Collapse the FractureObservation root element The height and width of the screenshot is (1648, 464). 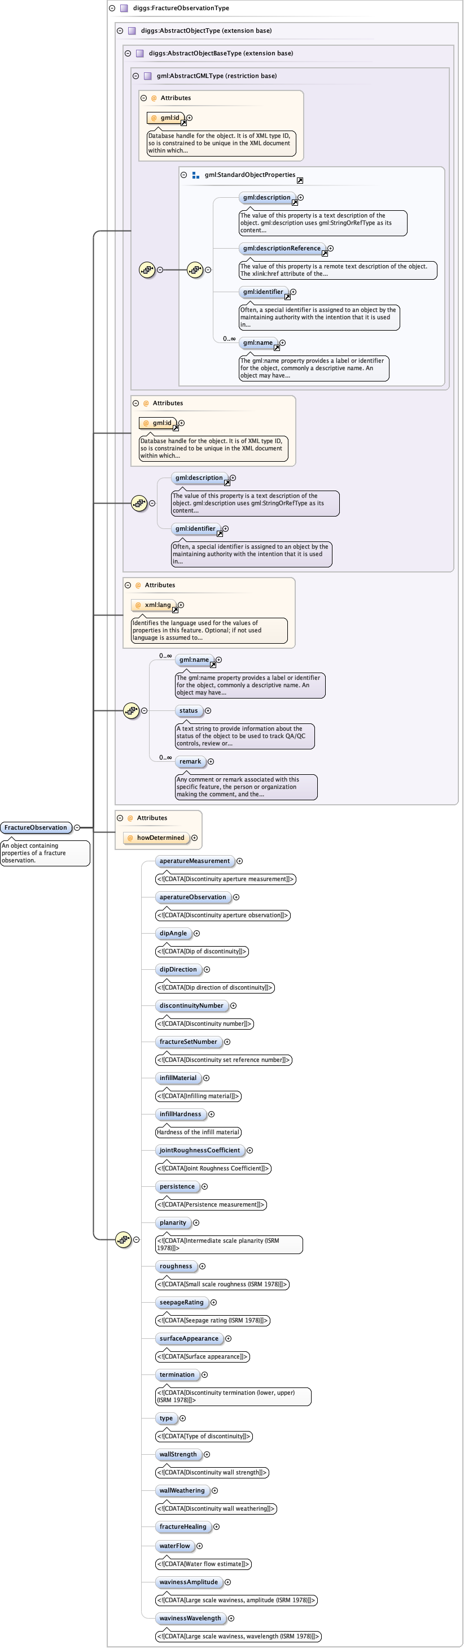[x=77, y=827]
